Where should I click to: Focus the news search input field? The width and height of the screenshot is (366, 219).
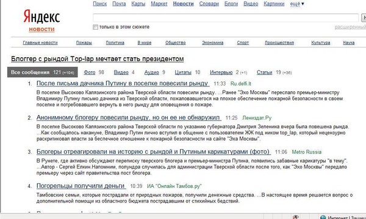[x=226, y=18]
